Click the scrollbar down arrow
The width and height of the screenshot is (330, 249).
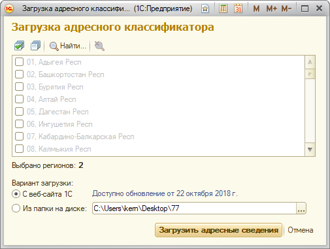310,150
